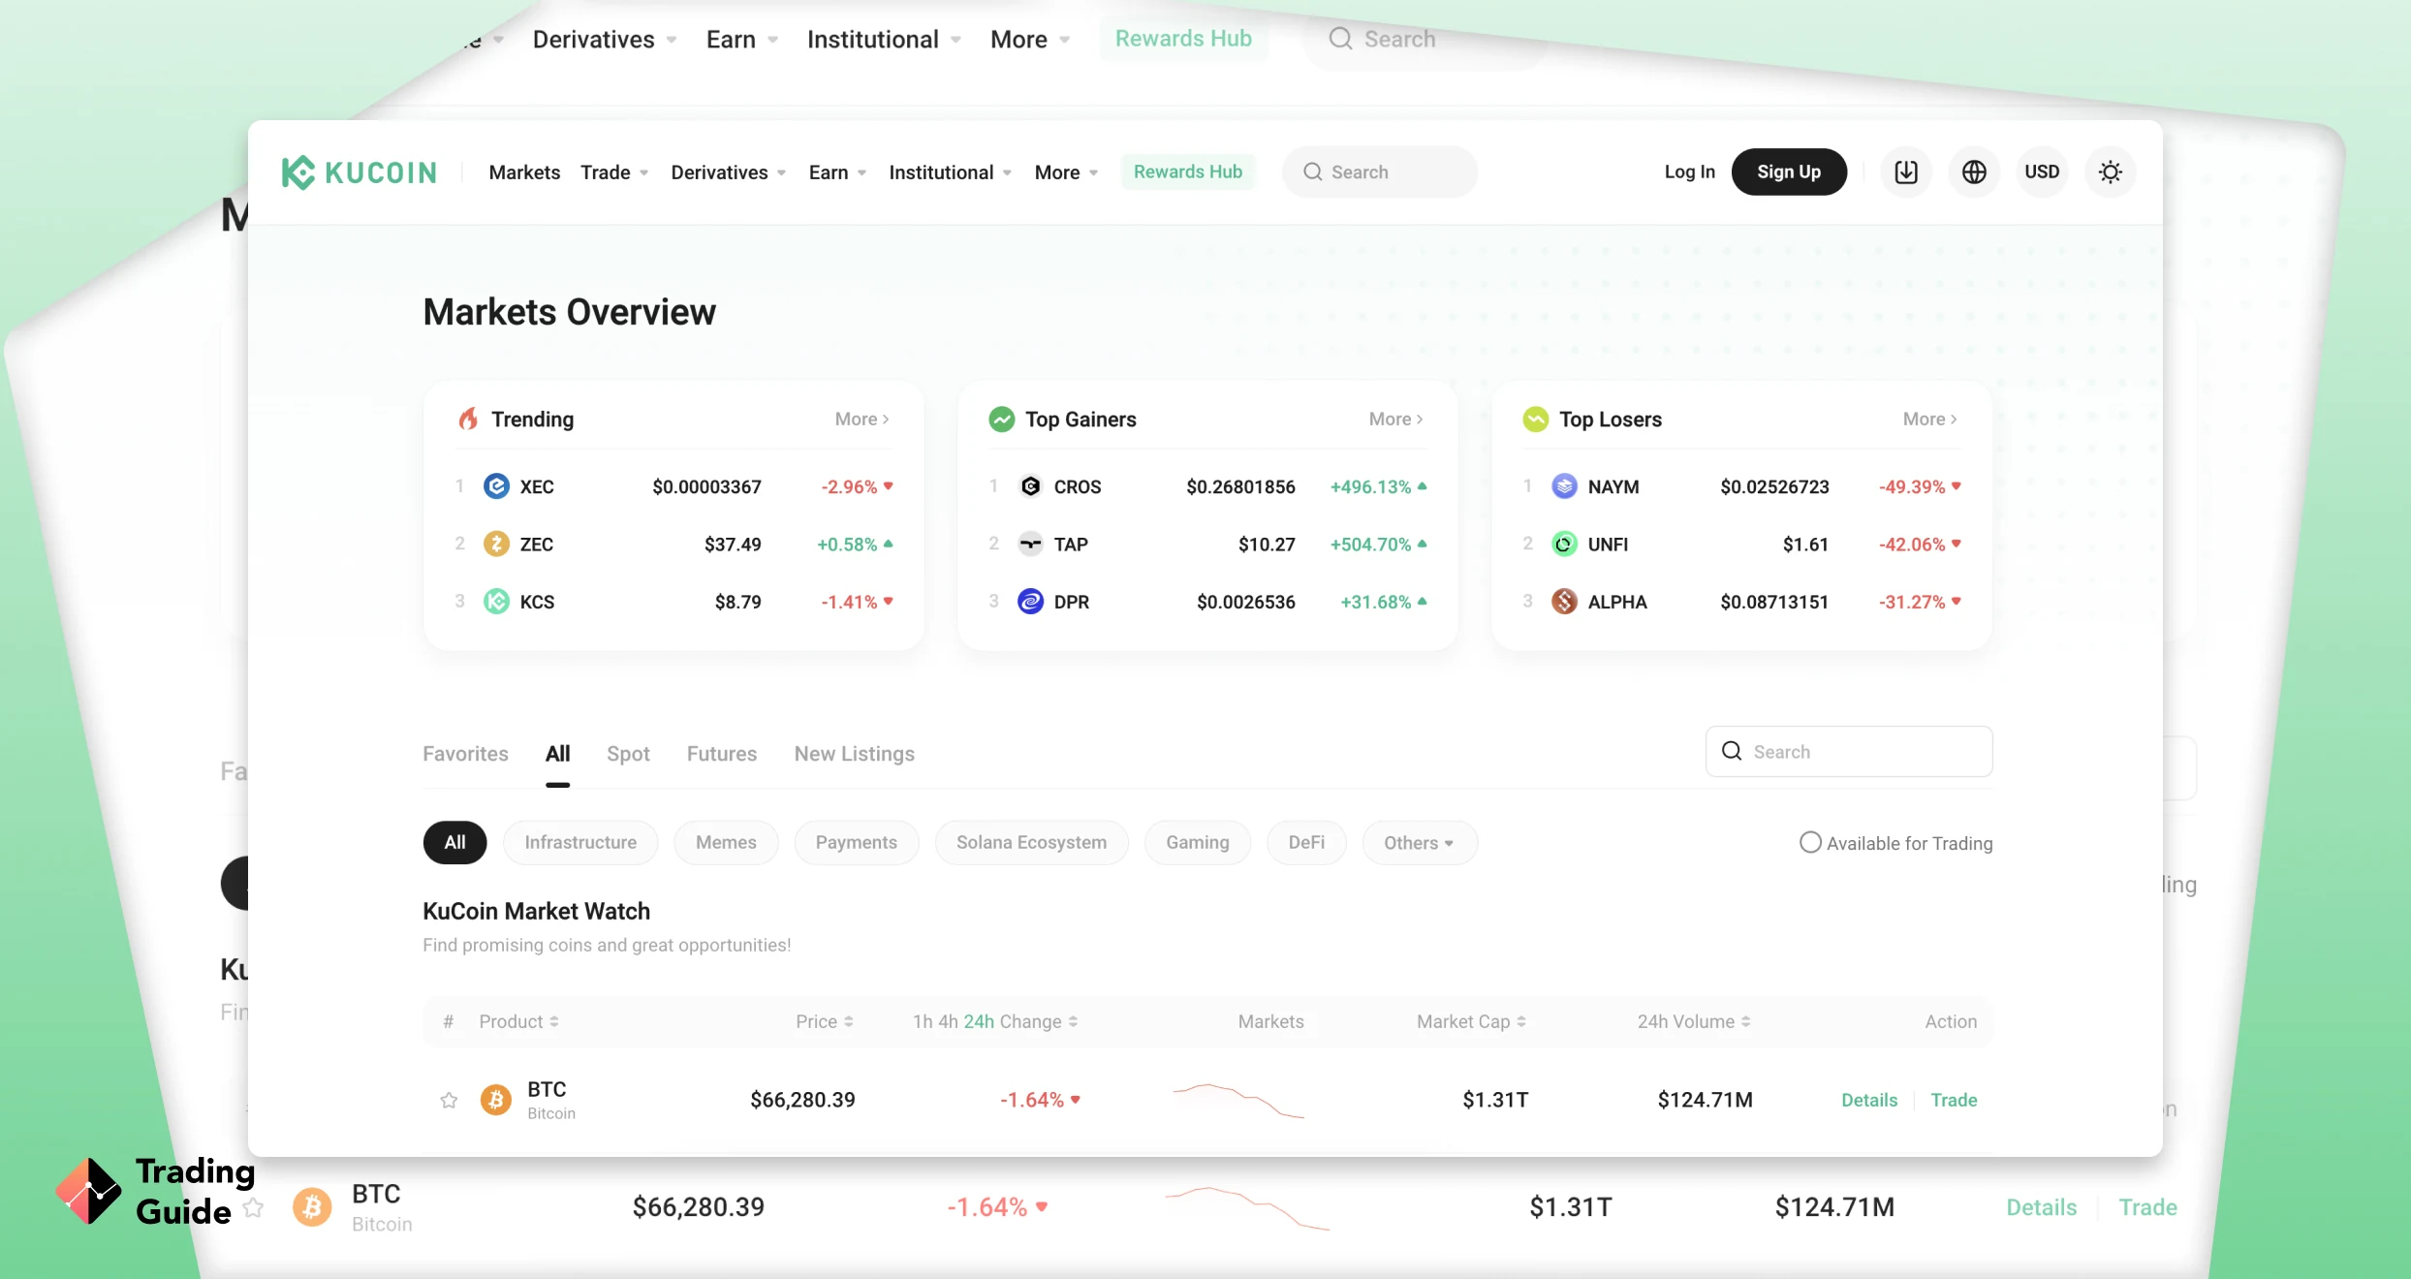Select the All market tab

coord(557,754)
